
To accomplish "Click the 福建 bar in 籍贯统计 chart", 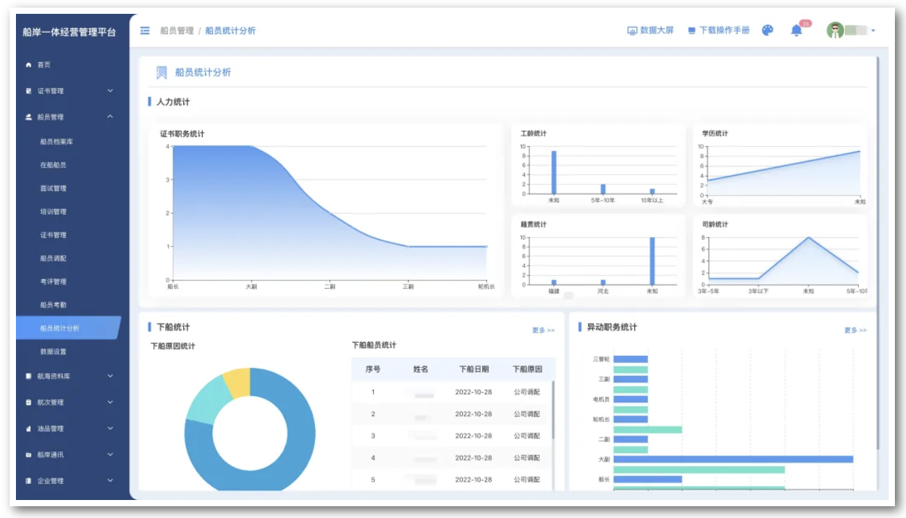I will click(554, 283).
